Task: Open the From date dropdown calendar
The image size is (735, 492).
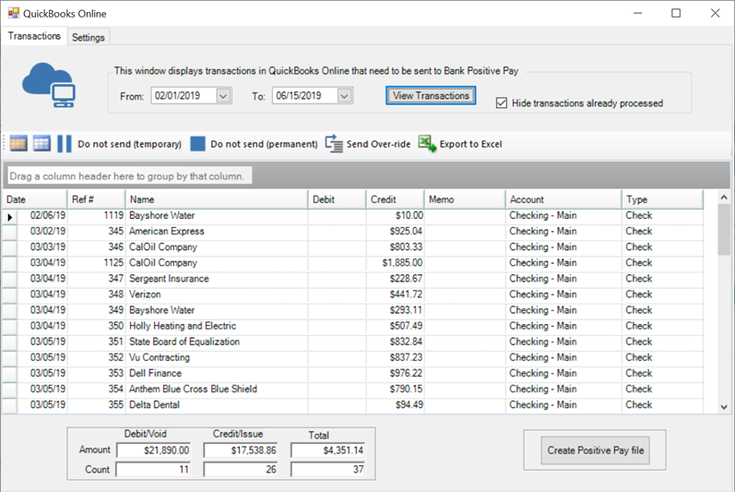Action: click(223, 96)
